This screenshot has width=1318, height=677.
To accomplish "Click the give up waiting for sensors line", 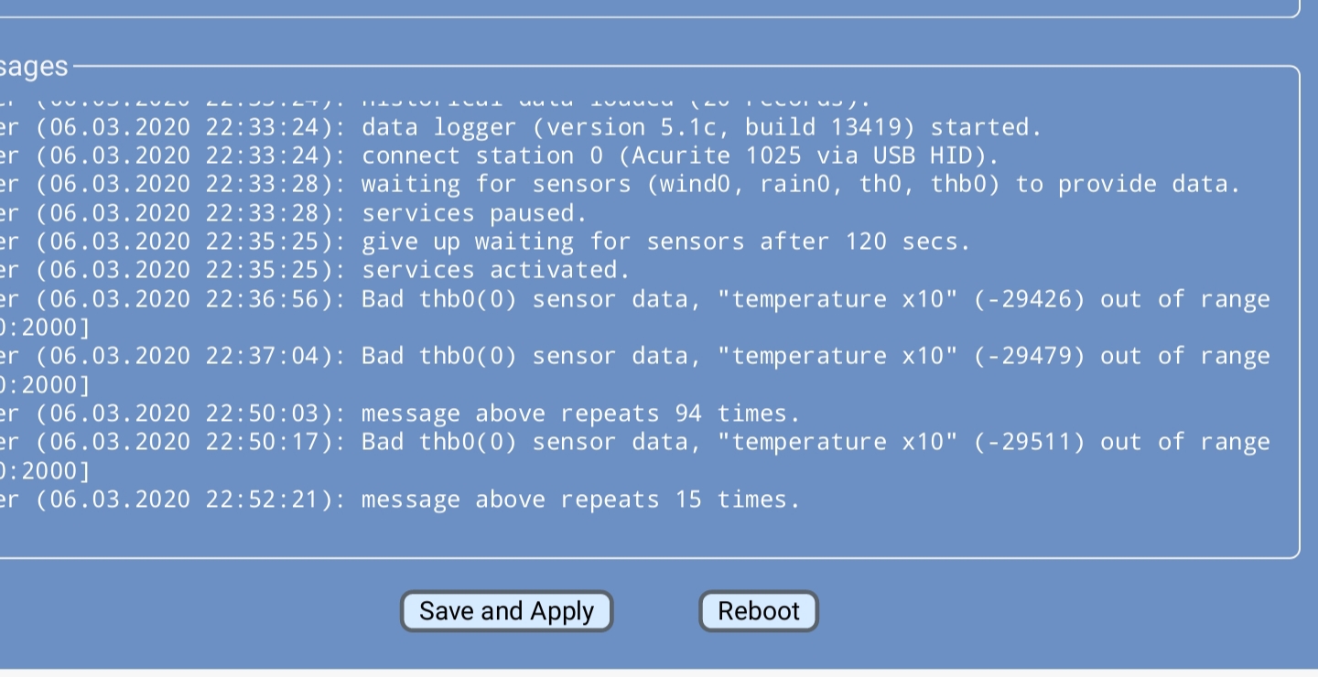I will tap(664, 242).
